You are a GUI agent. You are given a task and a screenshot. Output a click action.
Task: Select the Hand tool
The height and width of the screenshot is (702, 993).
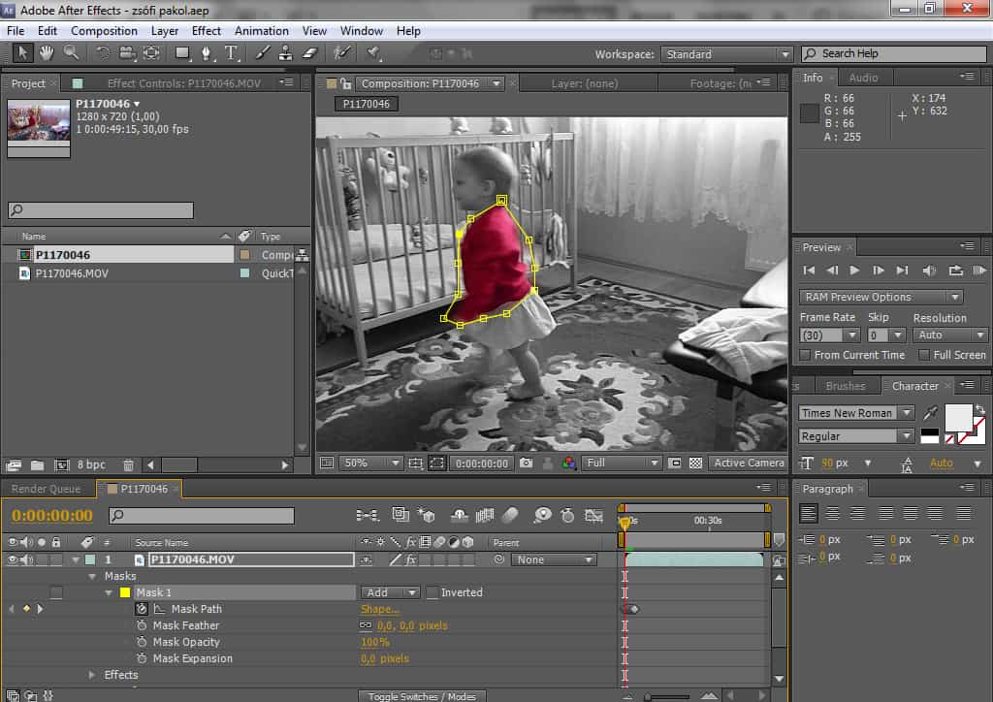(46, 53)
